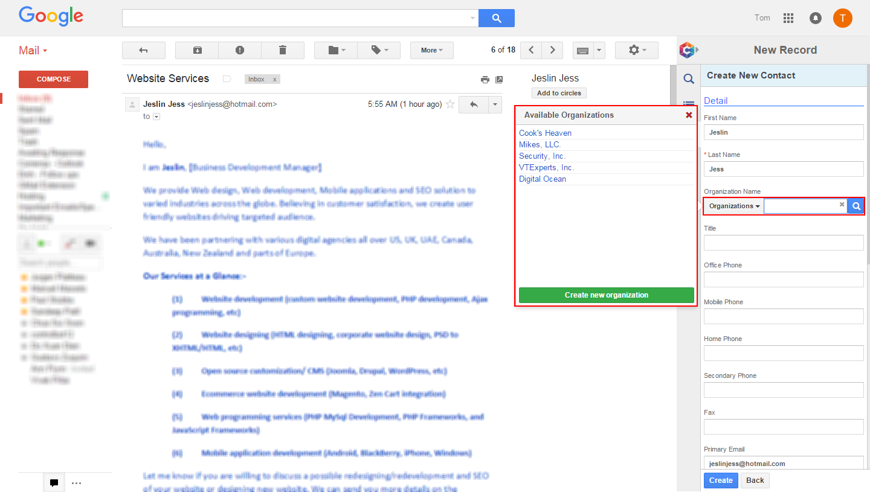The width and height of the screenshot is (870, 492).
Task: Click the Back button
Action: [x=755, y=481]
